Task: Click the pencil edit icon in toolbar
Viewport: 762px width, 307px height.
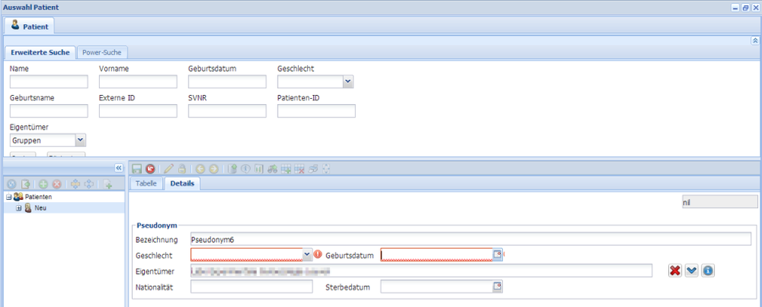Action: (169, 169)
